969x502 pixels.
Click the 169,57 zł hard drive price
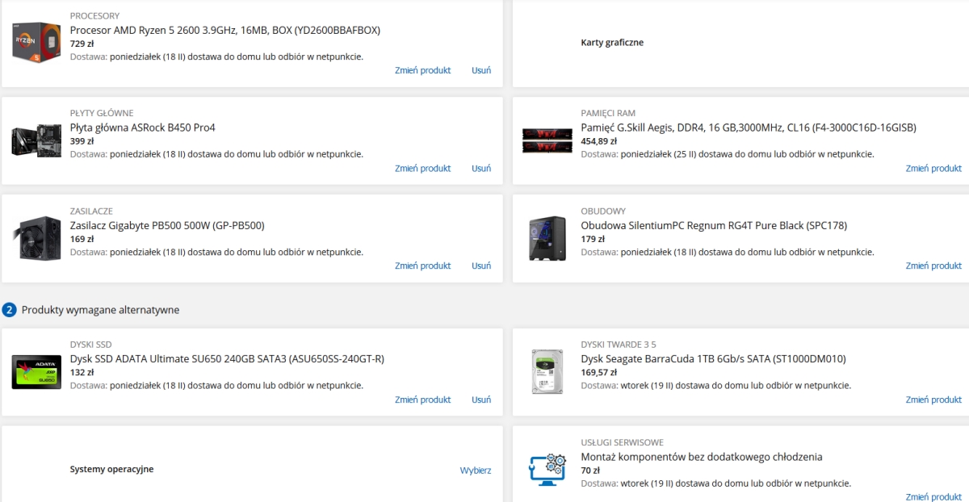pos(599,373)
